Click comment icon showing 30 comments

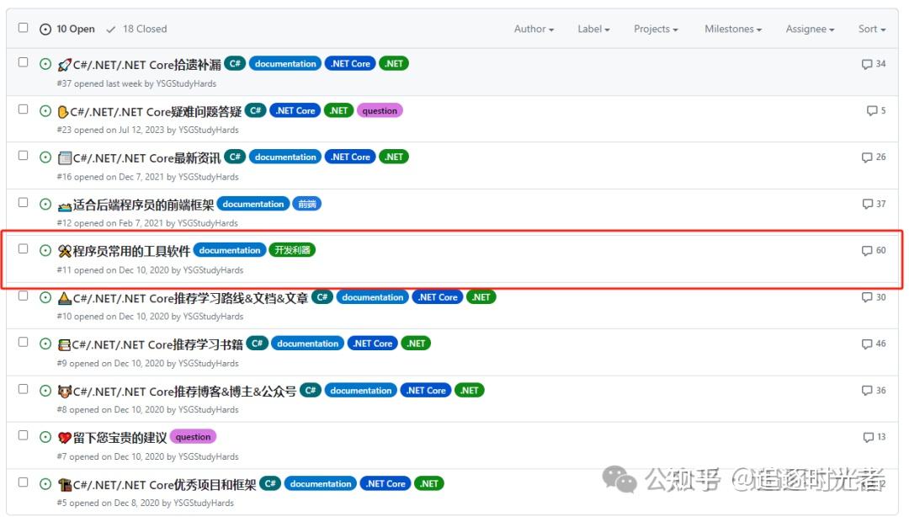tap(867, 297)
